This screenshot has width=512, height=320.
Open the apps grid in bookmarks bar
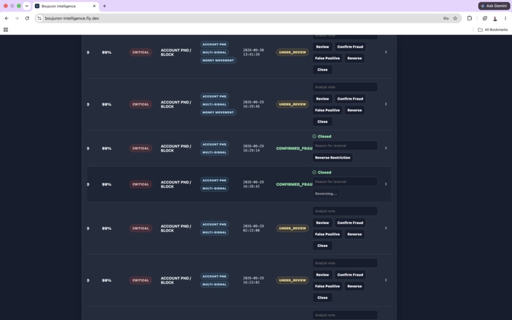(6, 30)
